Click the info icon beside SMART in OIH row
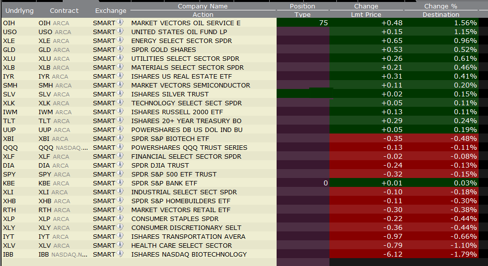488x266 pixels. click(x=120, y=22)
